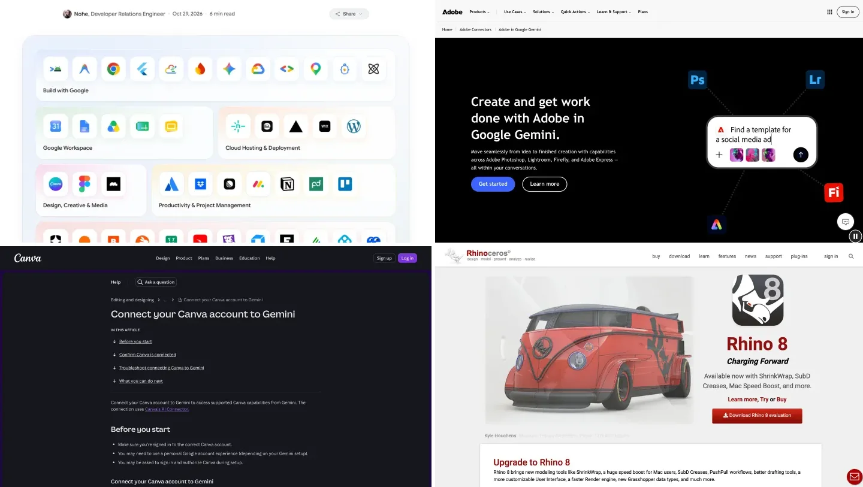The image size is (863, 487).
Task: Click the red VW van render image
Action: point(589,351)
